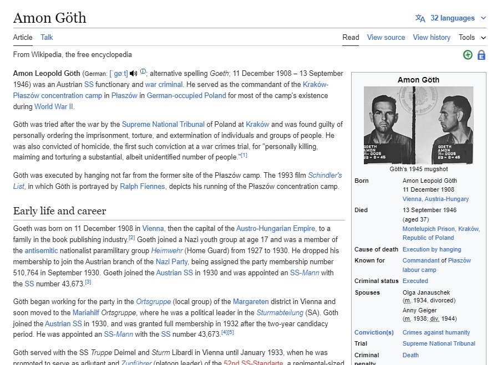Expand the 32 languages dropdown

[452, 18]
